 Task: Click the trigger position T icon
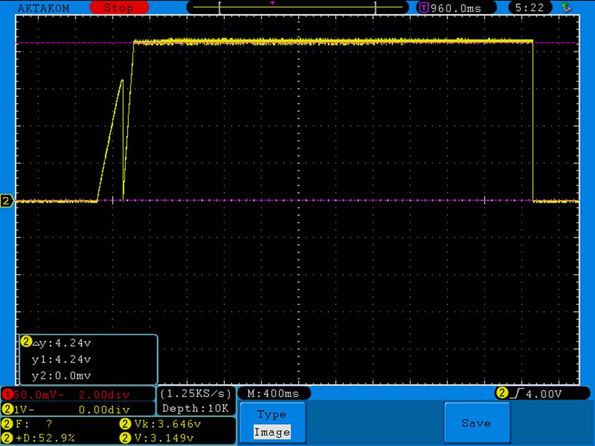tap(424, 8)
